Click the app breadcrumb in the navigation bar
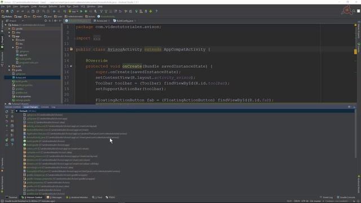The image size is (361, 203). 18,16
